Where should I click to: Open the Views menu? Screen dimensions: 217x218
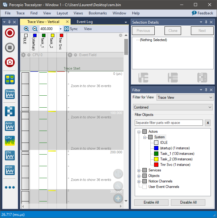(78, 13)
